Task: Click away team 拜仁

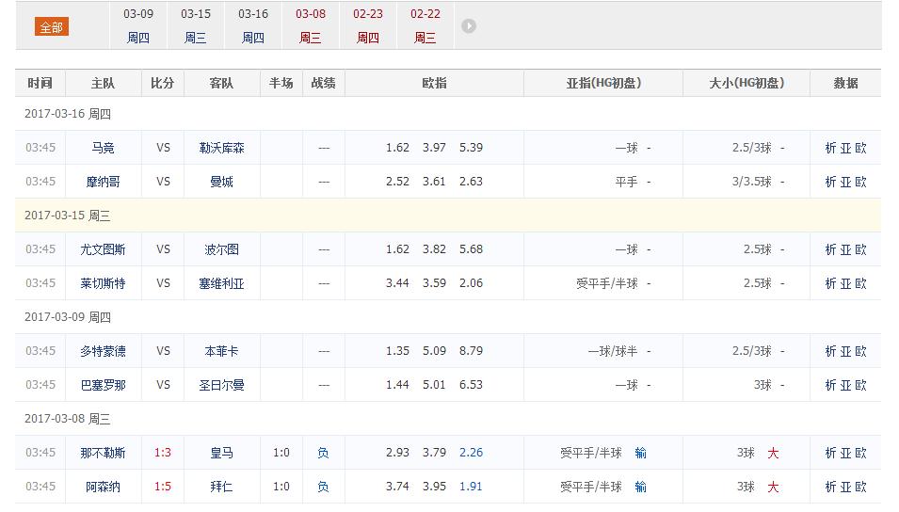Action: click(x=221, y=487)
